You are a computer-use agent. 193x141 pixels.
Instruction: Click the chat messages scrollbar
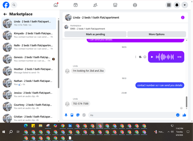tap(186, 102)
